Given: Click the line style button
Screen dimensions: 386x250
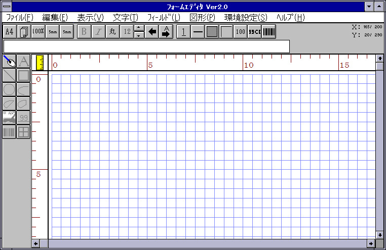Looking at the screenshot, I should pyautogui.click(x=198, y=31).
